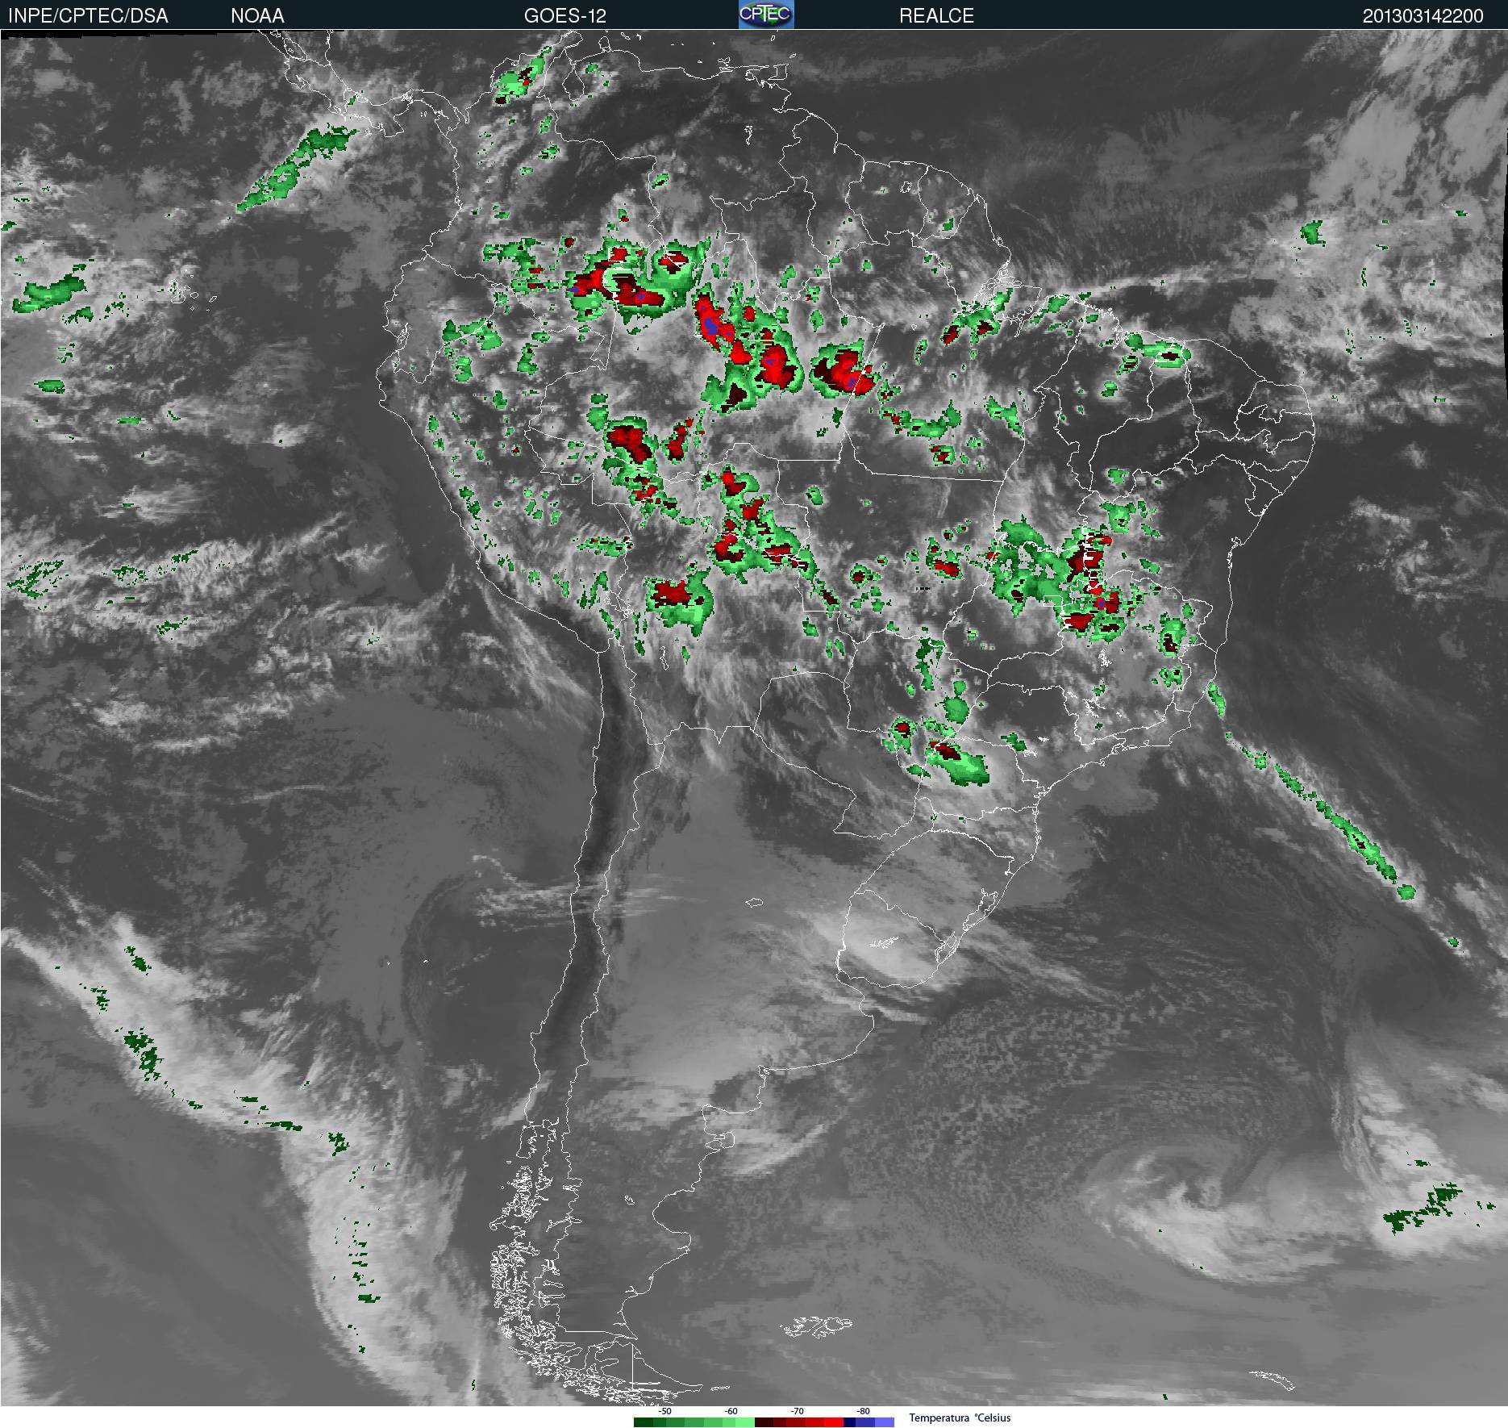1508x1428 pixels.
Task: Click the -80 legend value
Action: [x=864, y=1411]
